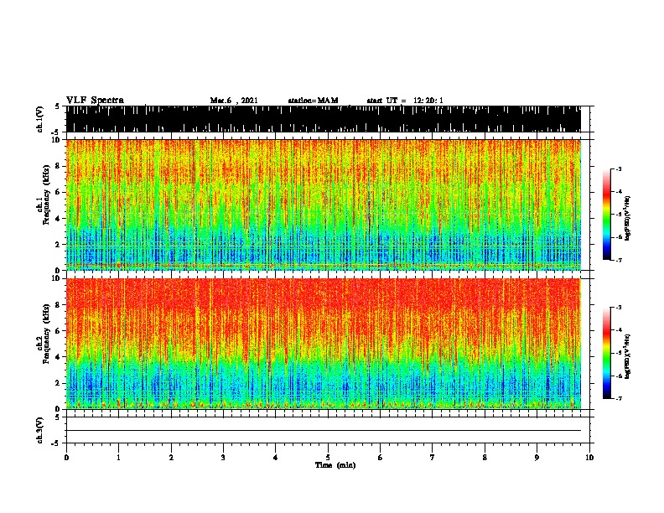Viewport: 664px width, 513px height.
Task: Click the 'VLF Spectra' plot title
Action: click(x=95, y=101)
